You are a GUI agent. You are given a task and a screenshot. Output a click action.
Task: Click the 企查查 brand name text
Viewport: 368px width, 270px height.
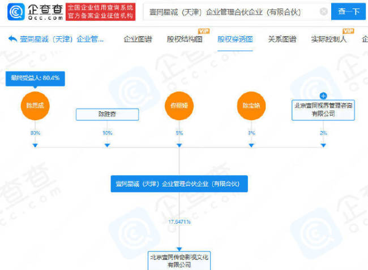[45, 10]
